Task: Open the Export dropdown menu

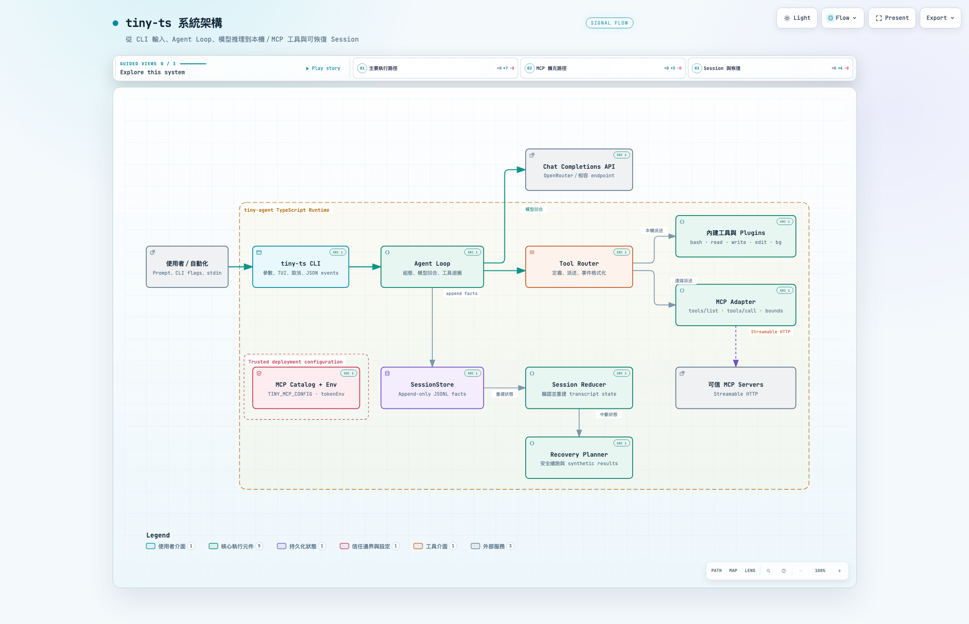Action: [940, 18]
